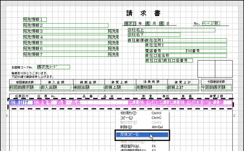Select the 会社名上 field
This screenshot has width=244, height=151.
(x=171, y=30)
